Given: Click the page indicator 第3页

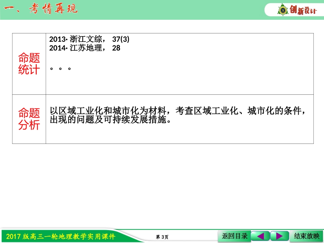Looking at the screenshot, I should [162, 237].
